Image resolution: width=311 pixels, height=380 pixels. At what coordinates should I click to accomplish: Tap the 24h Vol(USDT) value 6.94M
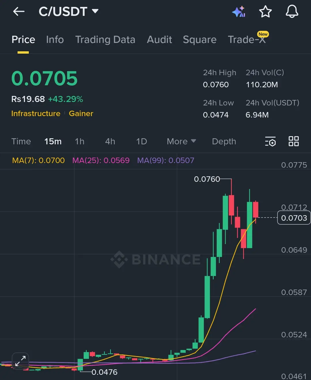257,115
